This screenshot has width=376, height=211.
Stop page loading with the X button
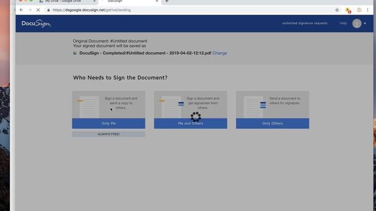point(38,10)
